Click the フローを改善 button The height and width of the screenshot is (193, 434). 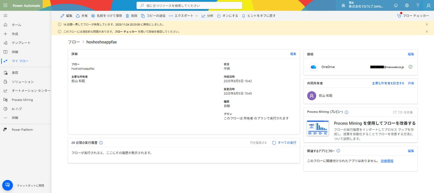click(403, 112)
